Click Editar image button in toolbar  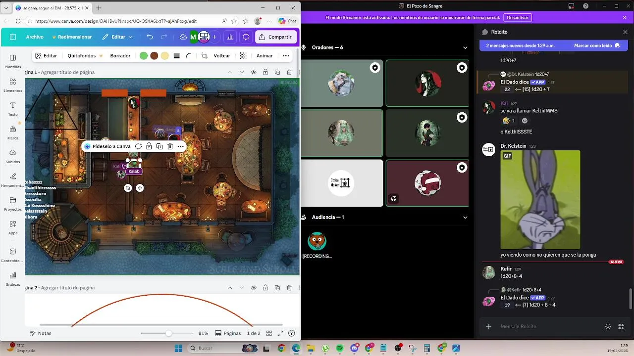[46, 56]
